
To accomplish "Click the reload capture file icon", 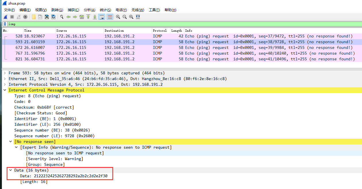I will click(x=53, y=17).
